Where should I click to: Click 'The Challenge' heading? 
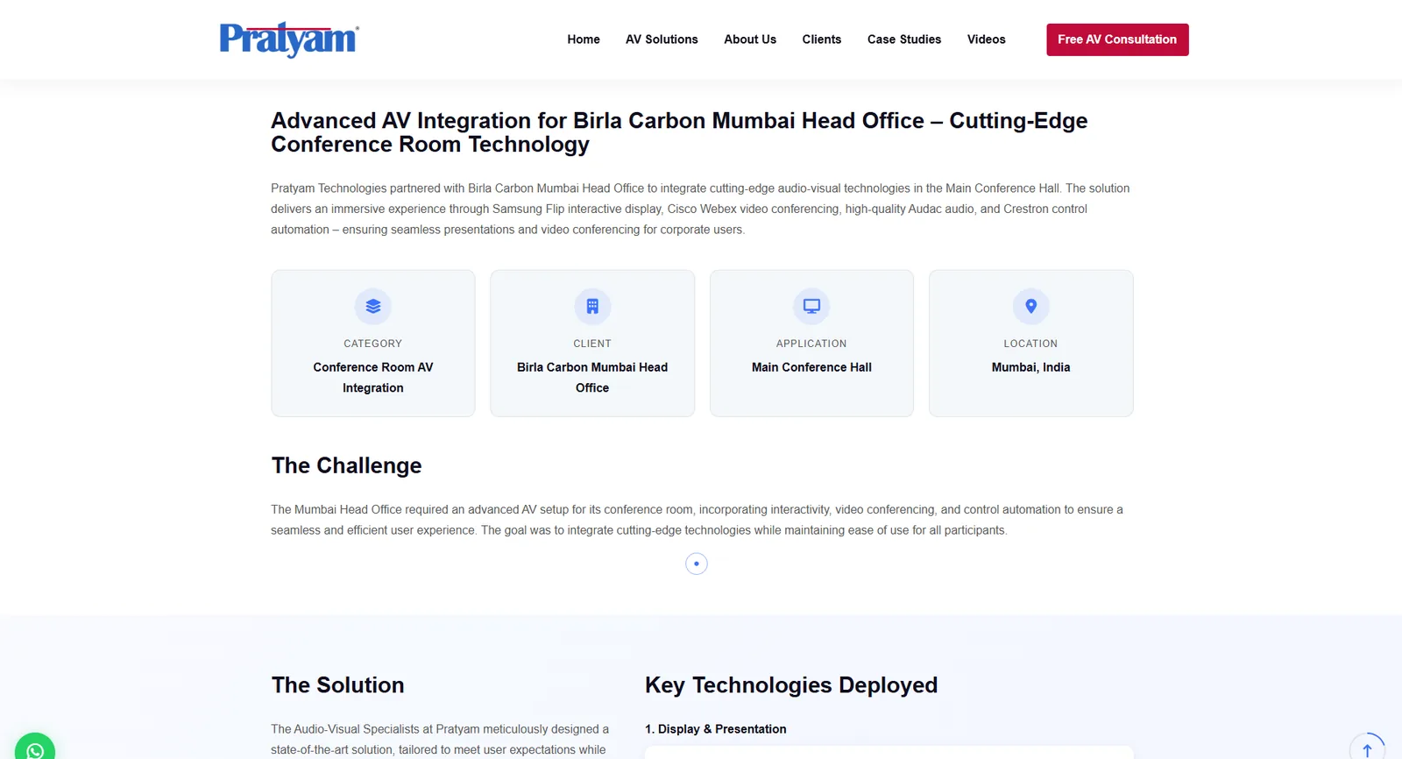(347, 465)
